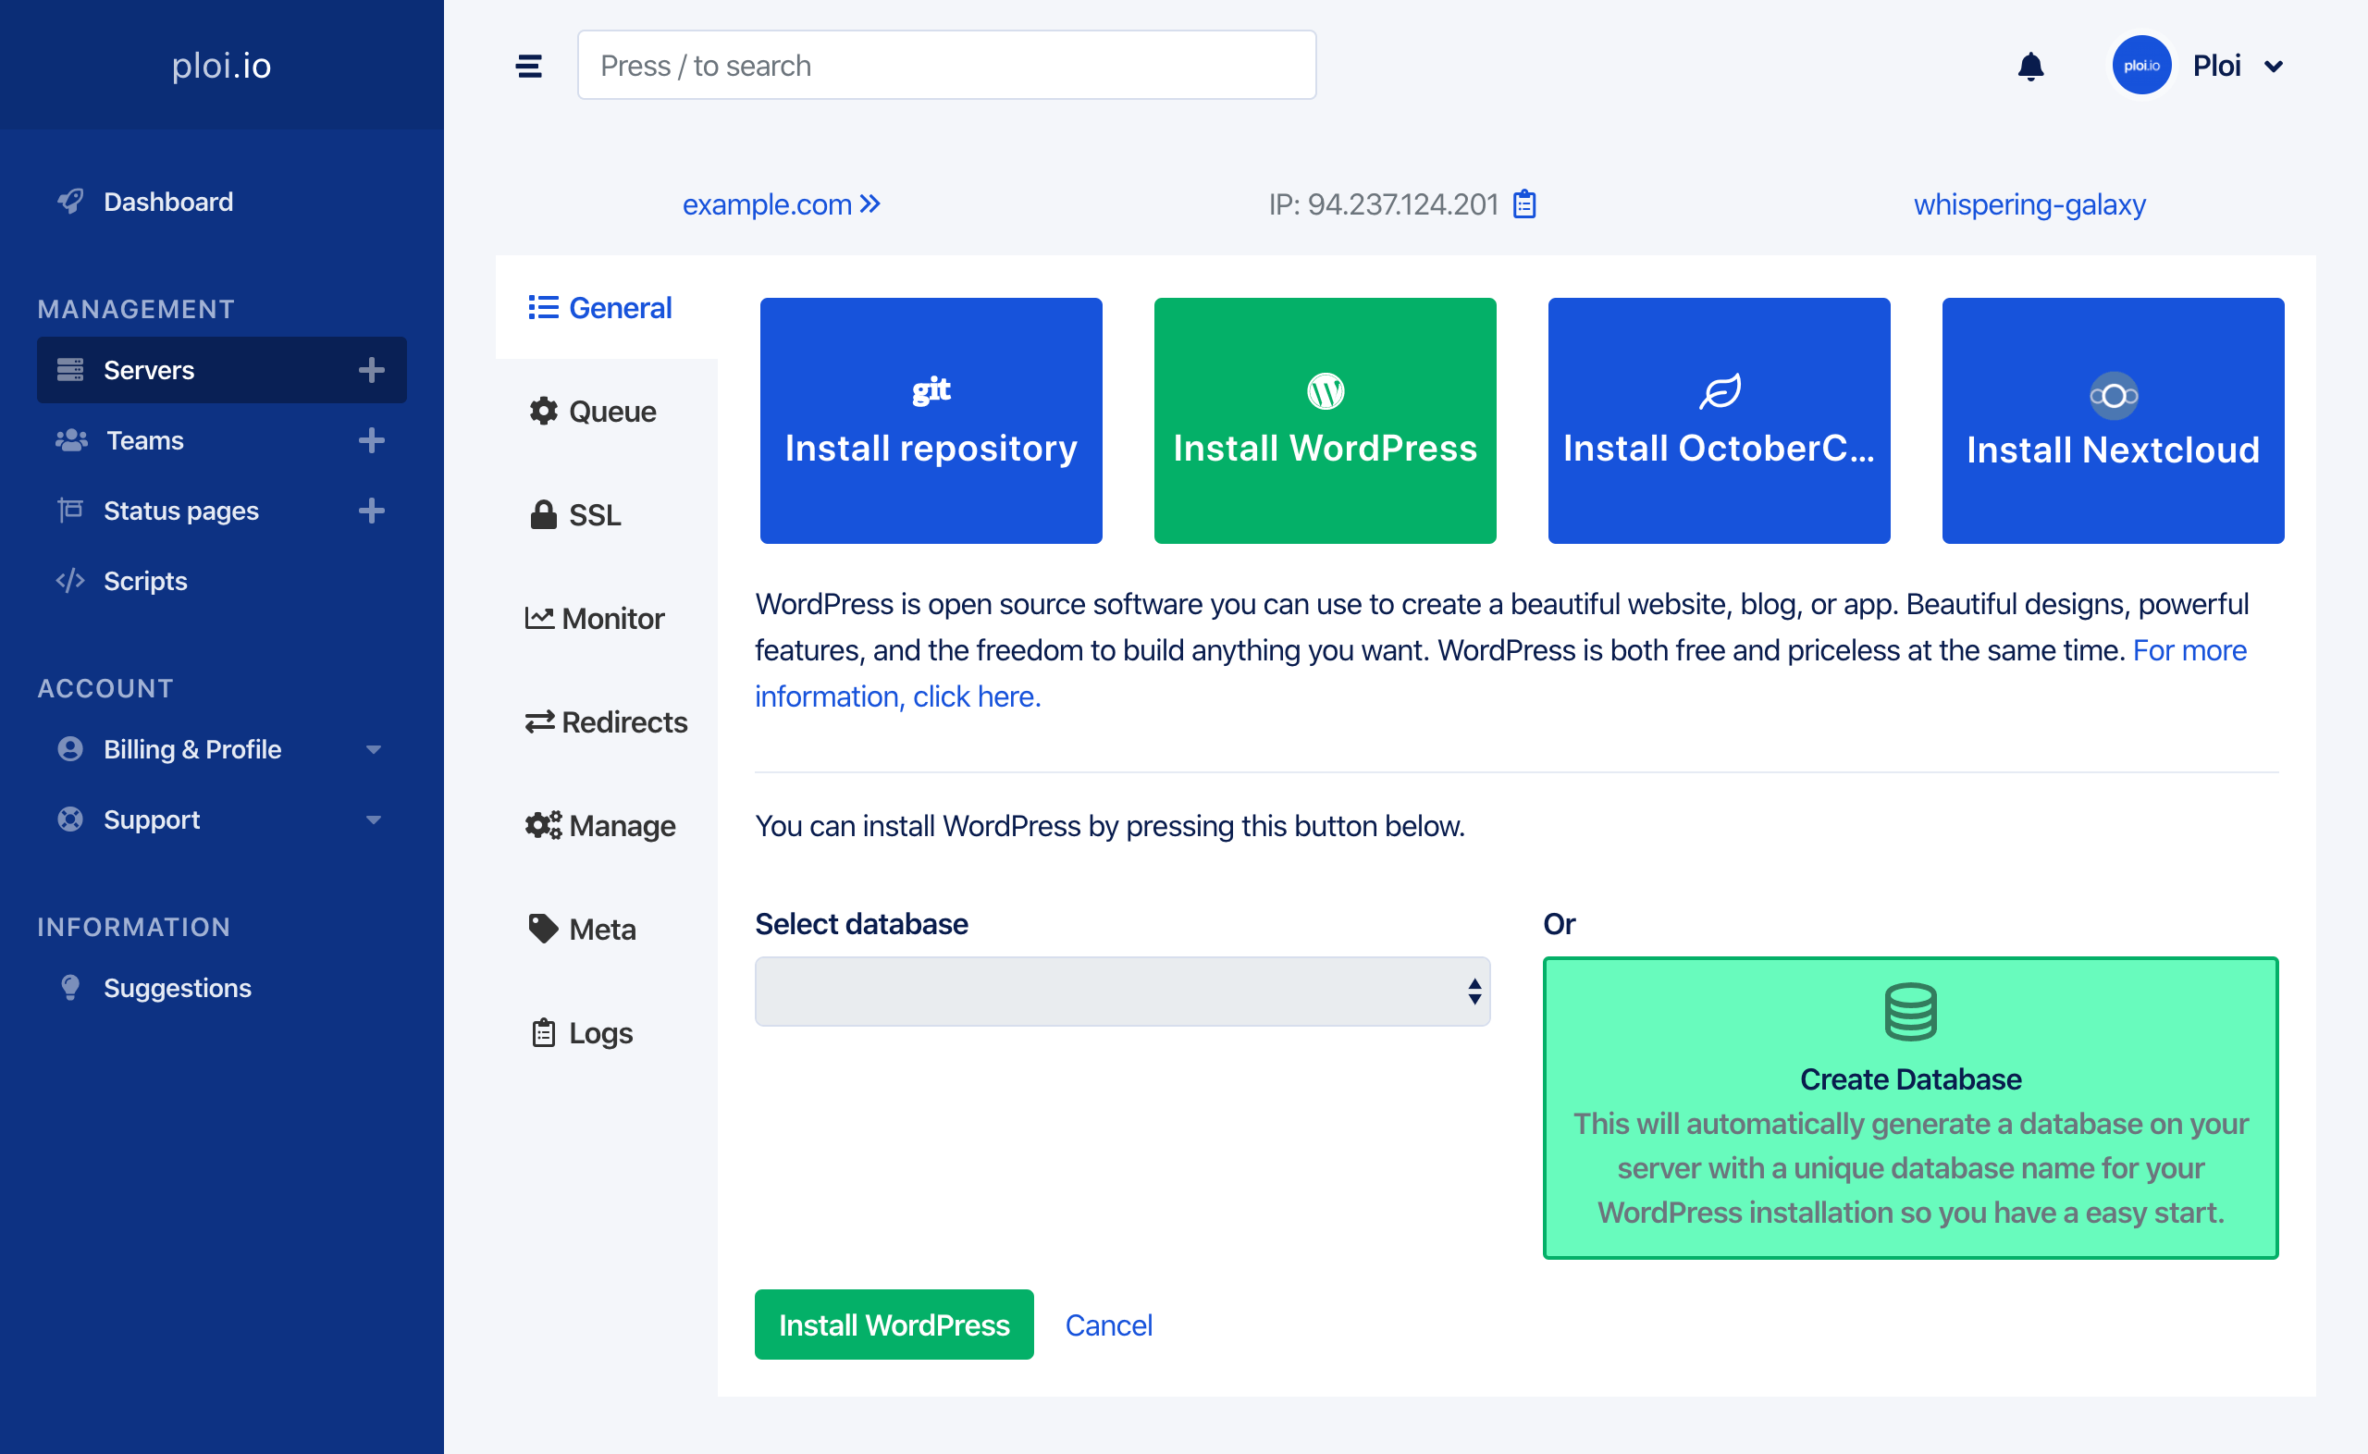Click the Cancel link
Image resolution: width=2368 pixels, height=1454 pixels.
pos(1107,1325)
